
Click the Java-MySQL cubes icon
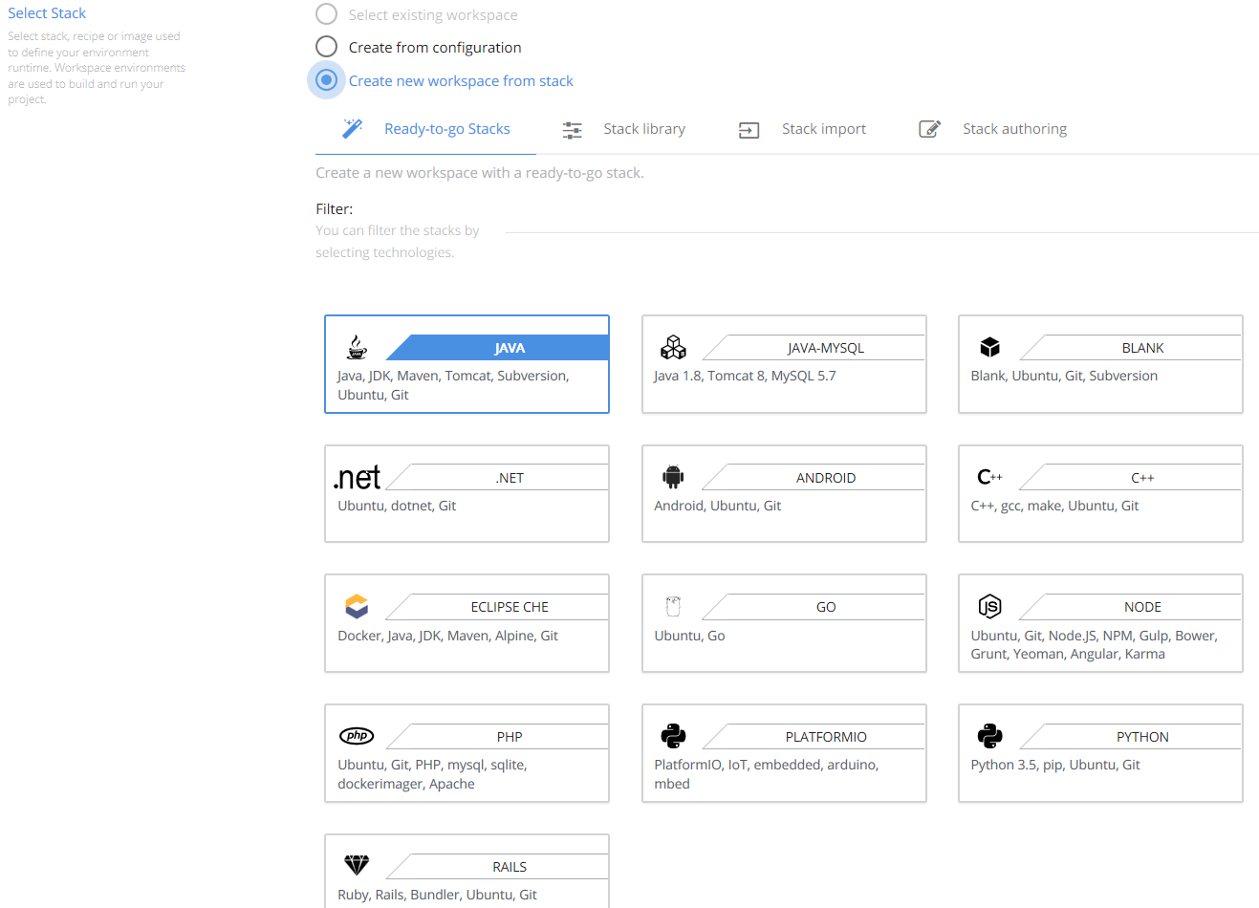tap(673, 347)
